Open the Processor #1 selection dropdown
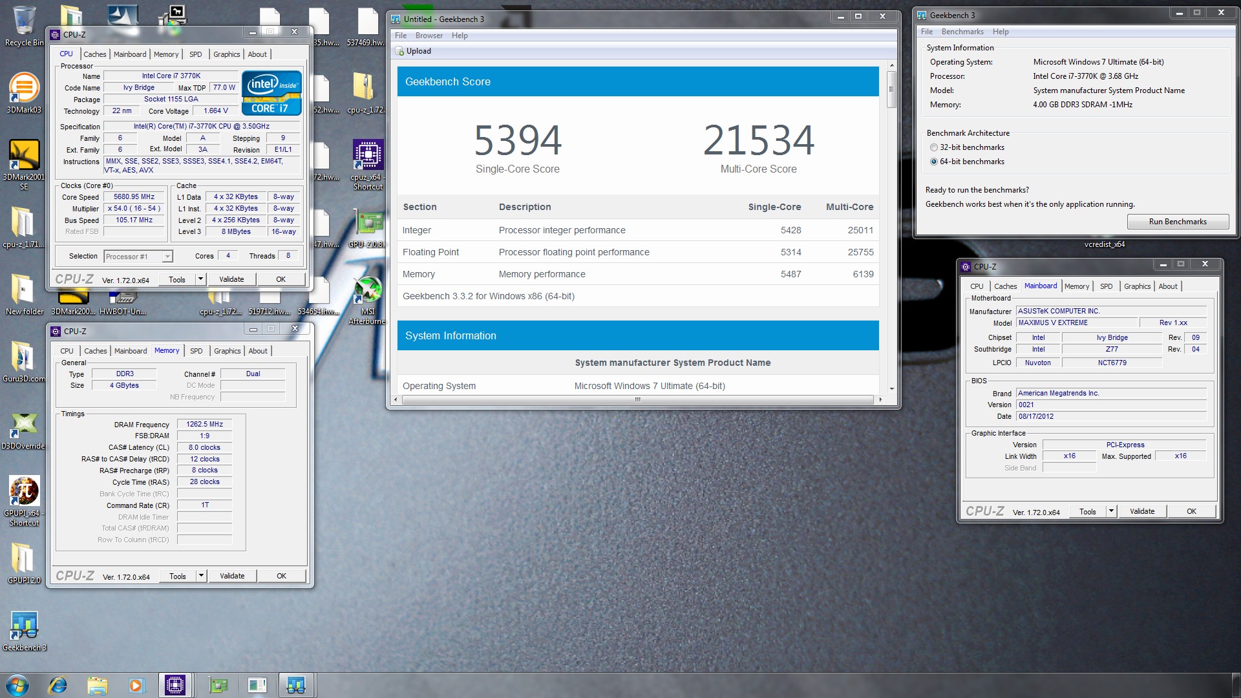The image size is (1241, 698). pyautogui.click(x=138, y=257)
